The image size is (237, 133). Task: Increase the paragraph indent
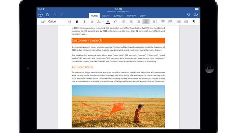(186, 22)
